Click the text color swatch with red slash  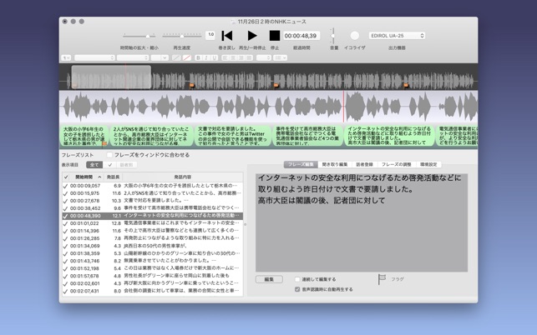187,57
